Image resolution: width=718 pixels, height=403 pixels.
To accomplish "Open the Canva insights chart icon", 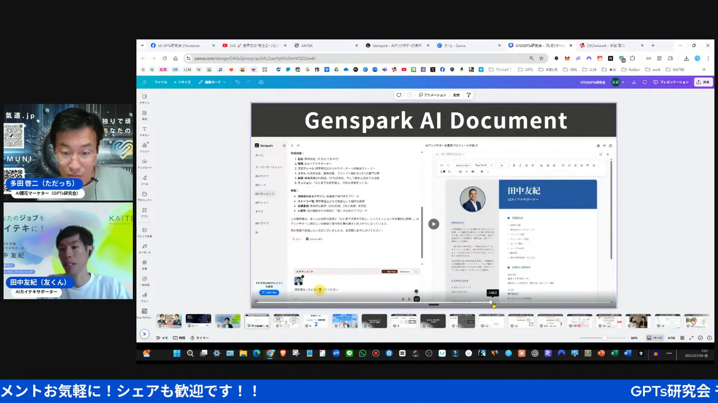I will [x=634, y=82].
